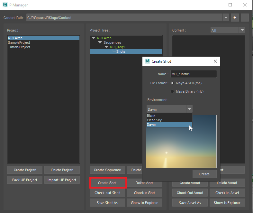Click the shot Name input field
Screen dimensions: 253x213
tap(194, 74)
